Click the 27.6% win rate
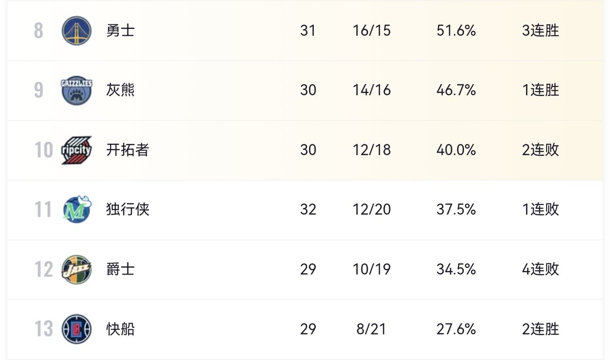Screen dimensions: 610x360 [x=456, y=329]
